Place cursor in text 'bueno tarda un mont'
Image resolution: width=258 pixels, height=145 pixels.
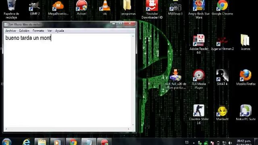28,38
